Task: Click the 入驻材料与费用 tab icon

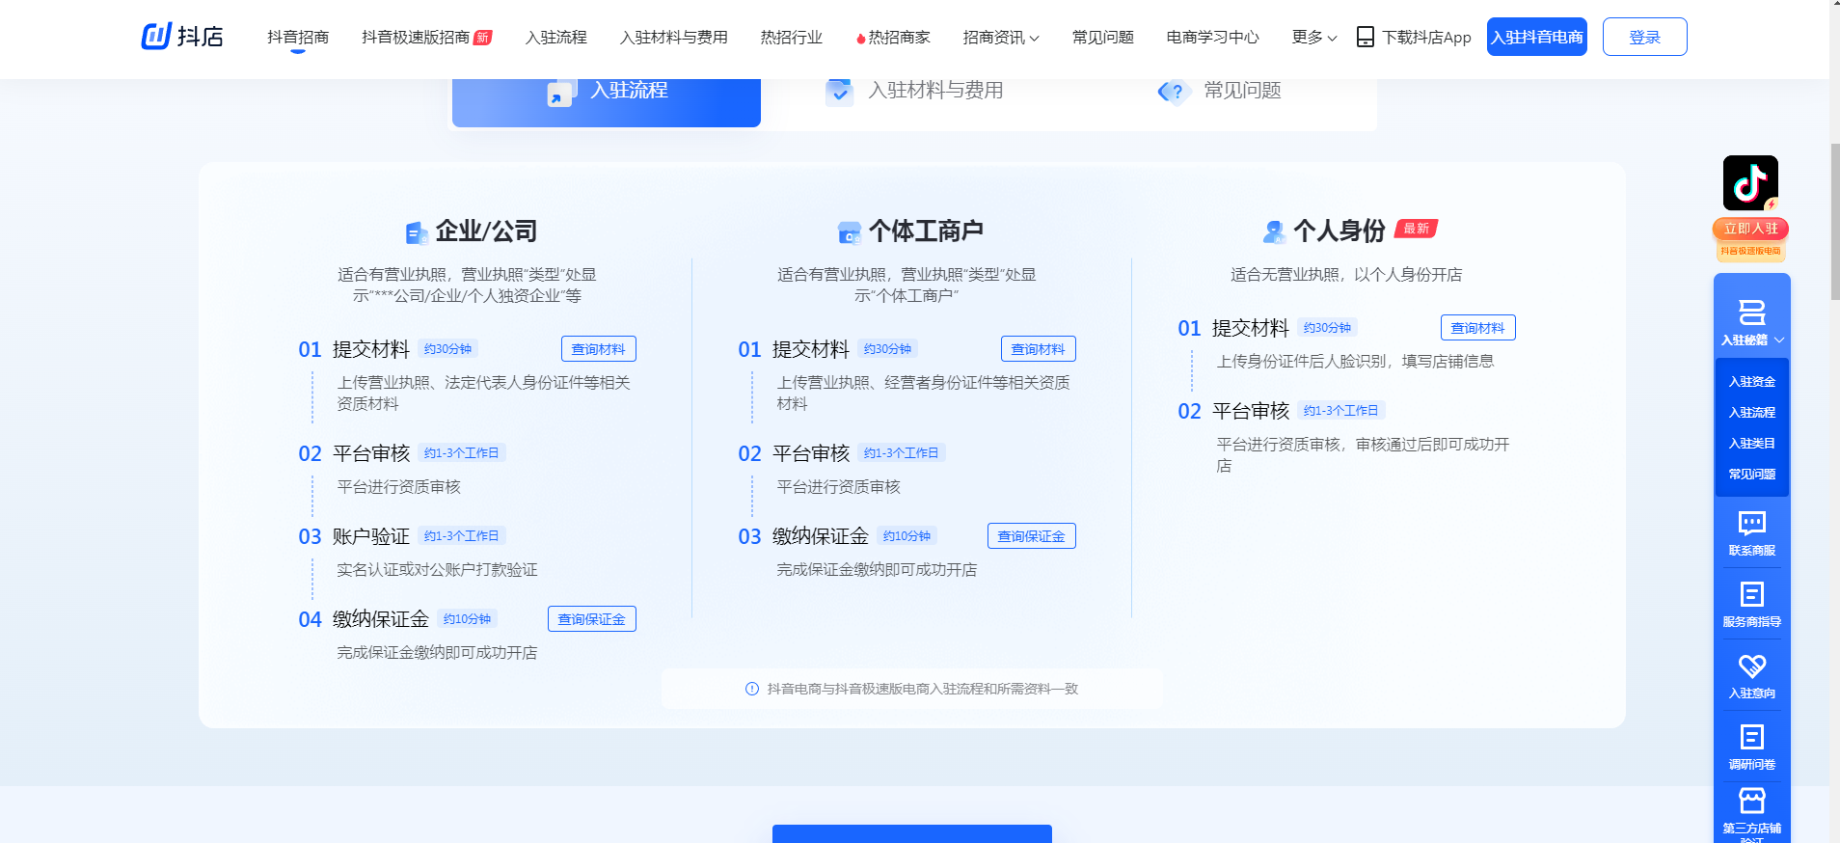Action: coord(839,92)
